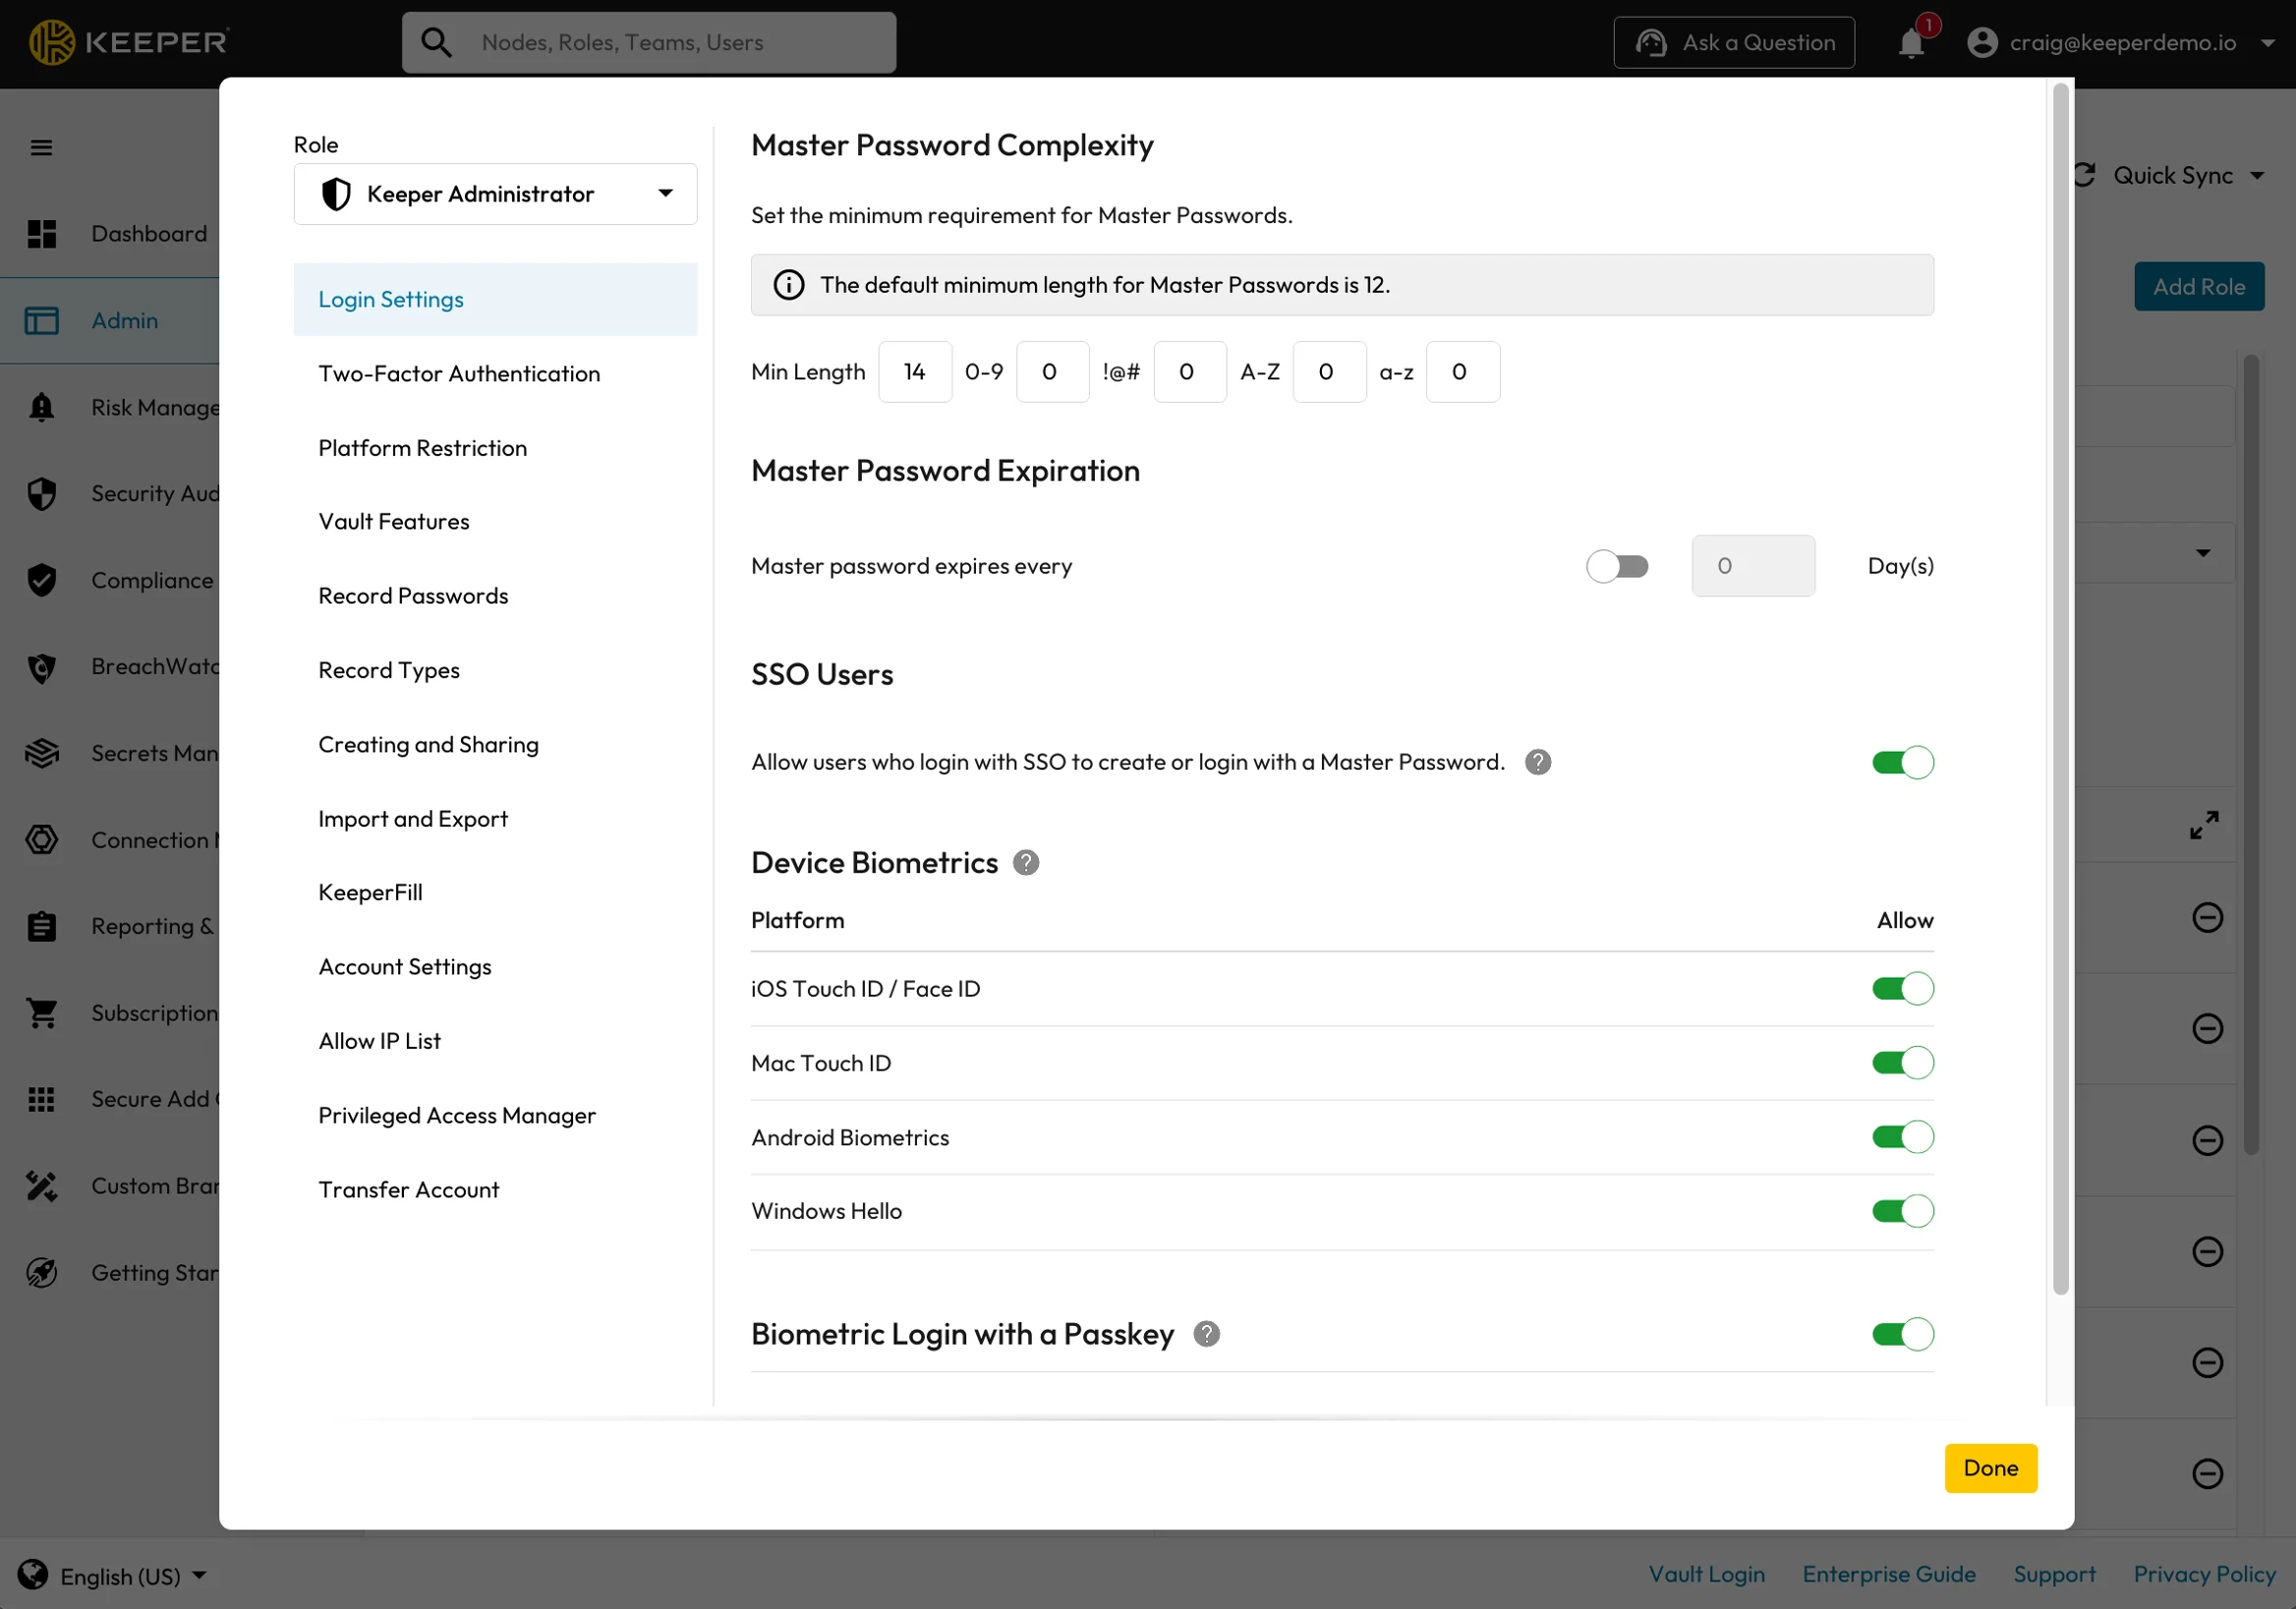Click Ask a Question button
The image size is (2296, 1609).
tap(1734, 42)
